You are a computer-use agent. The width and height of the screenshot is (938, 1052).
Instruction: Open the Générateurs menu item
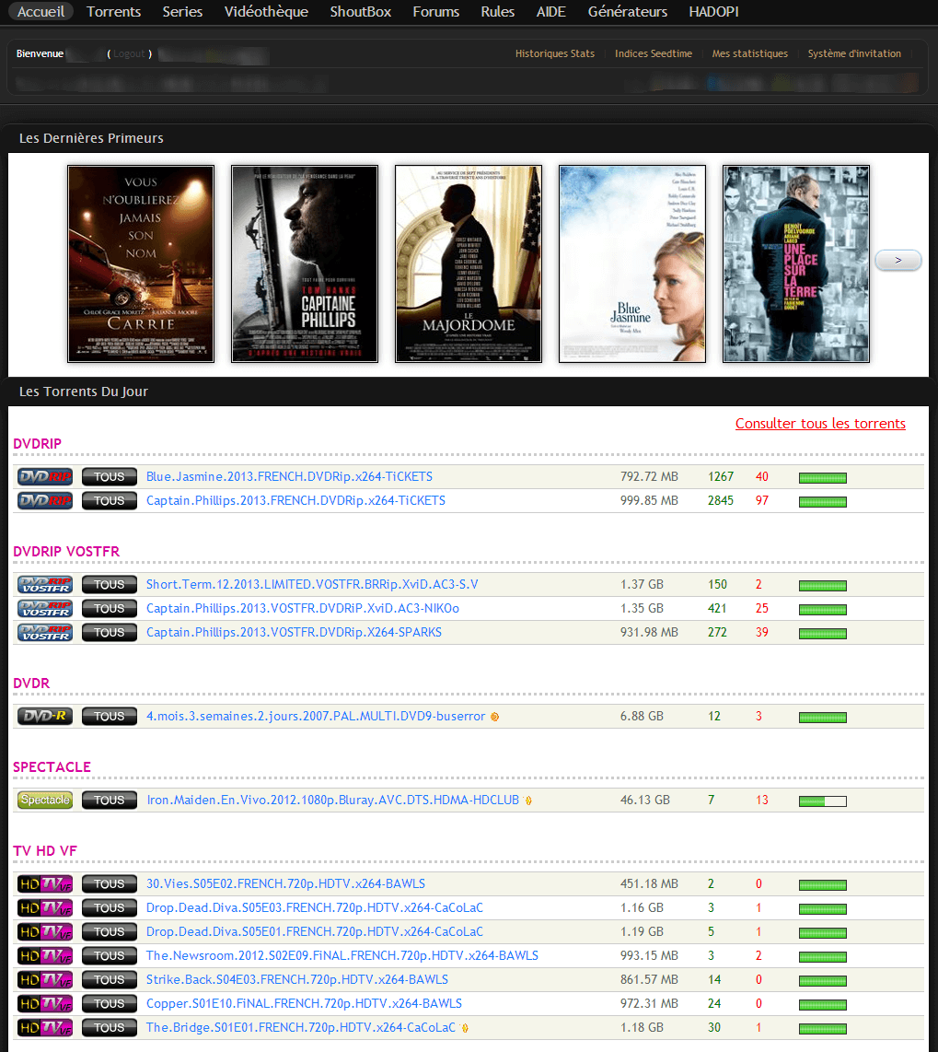pyautogui.click(x=628, y=11)
